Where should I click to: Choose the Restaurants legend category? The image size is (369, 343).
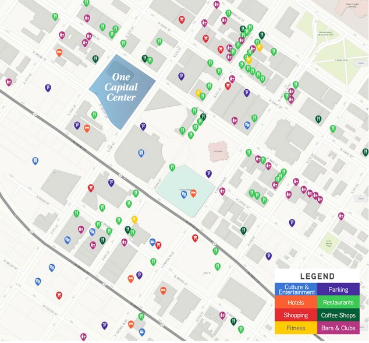(x=338, y=303)
